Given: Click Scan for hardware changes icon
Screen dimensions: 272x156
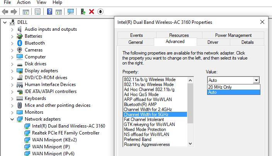Looking at the screenshot, I should click(71, 12).
